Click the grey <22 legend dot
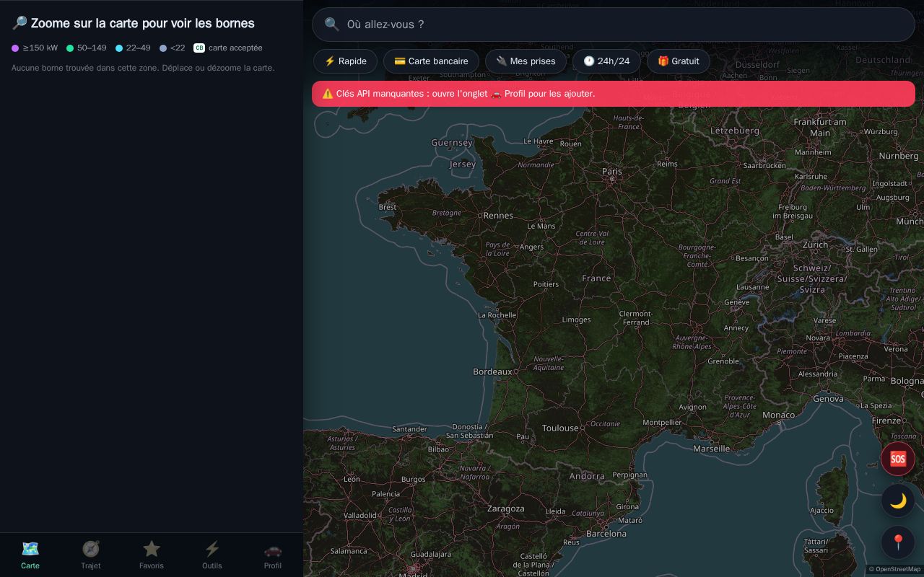The image size is (924, 577). pos(163,48)
